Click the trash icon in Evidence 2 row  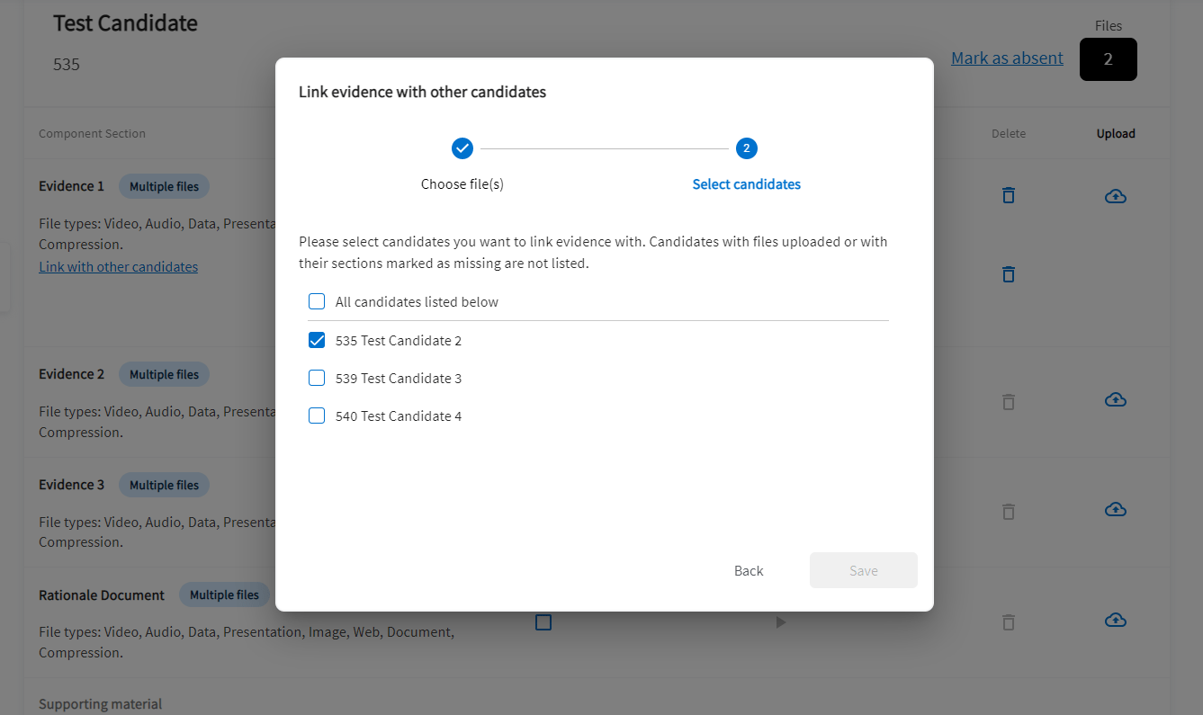coord(1008,402)
